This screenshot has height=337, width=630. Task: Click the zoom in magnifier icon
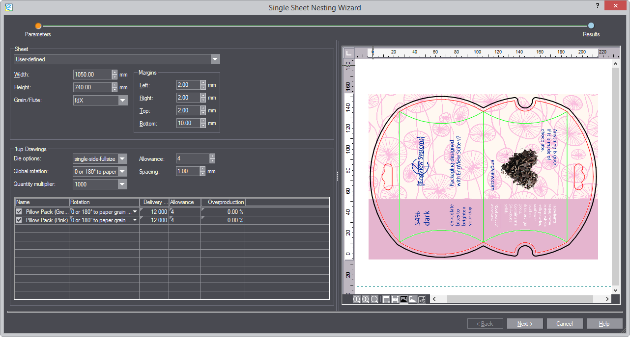click(x=357, y=299)
